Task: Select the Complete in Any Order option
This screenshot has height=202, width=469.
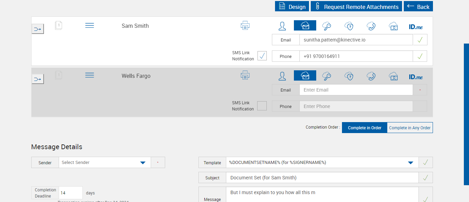Action: 410,128
